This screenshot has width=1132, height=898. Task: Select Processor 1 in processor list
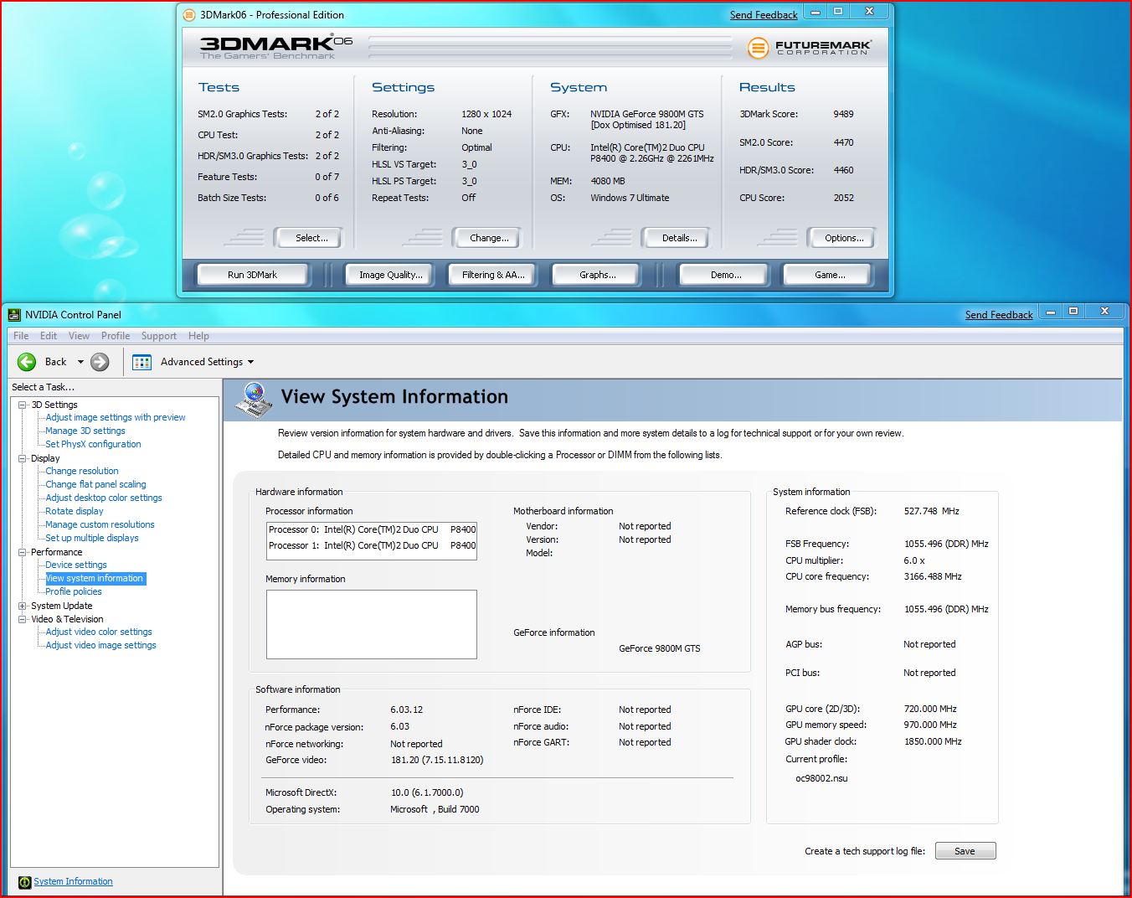372,545
